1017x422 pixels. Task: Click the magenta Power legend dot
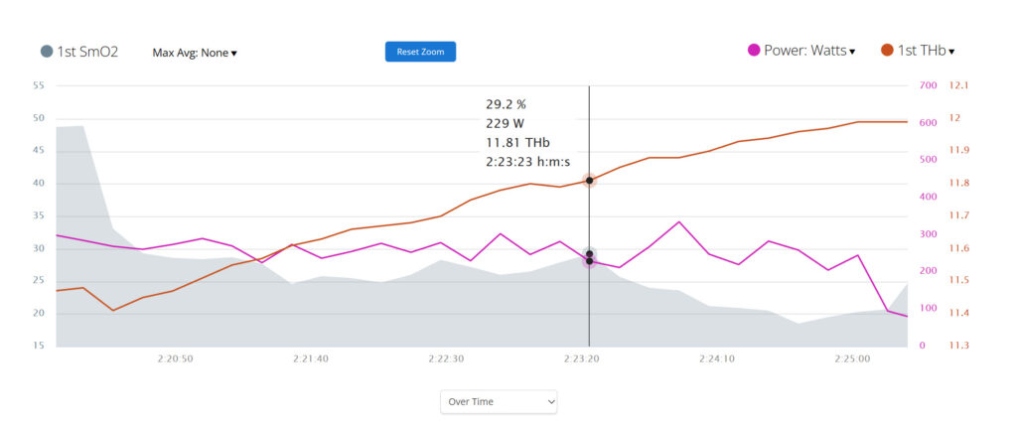754,51
